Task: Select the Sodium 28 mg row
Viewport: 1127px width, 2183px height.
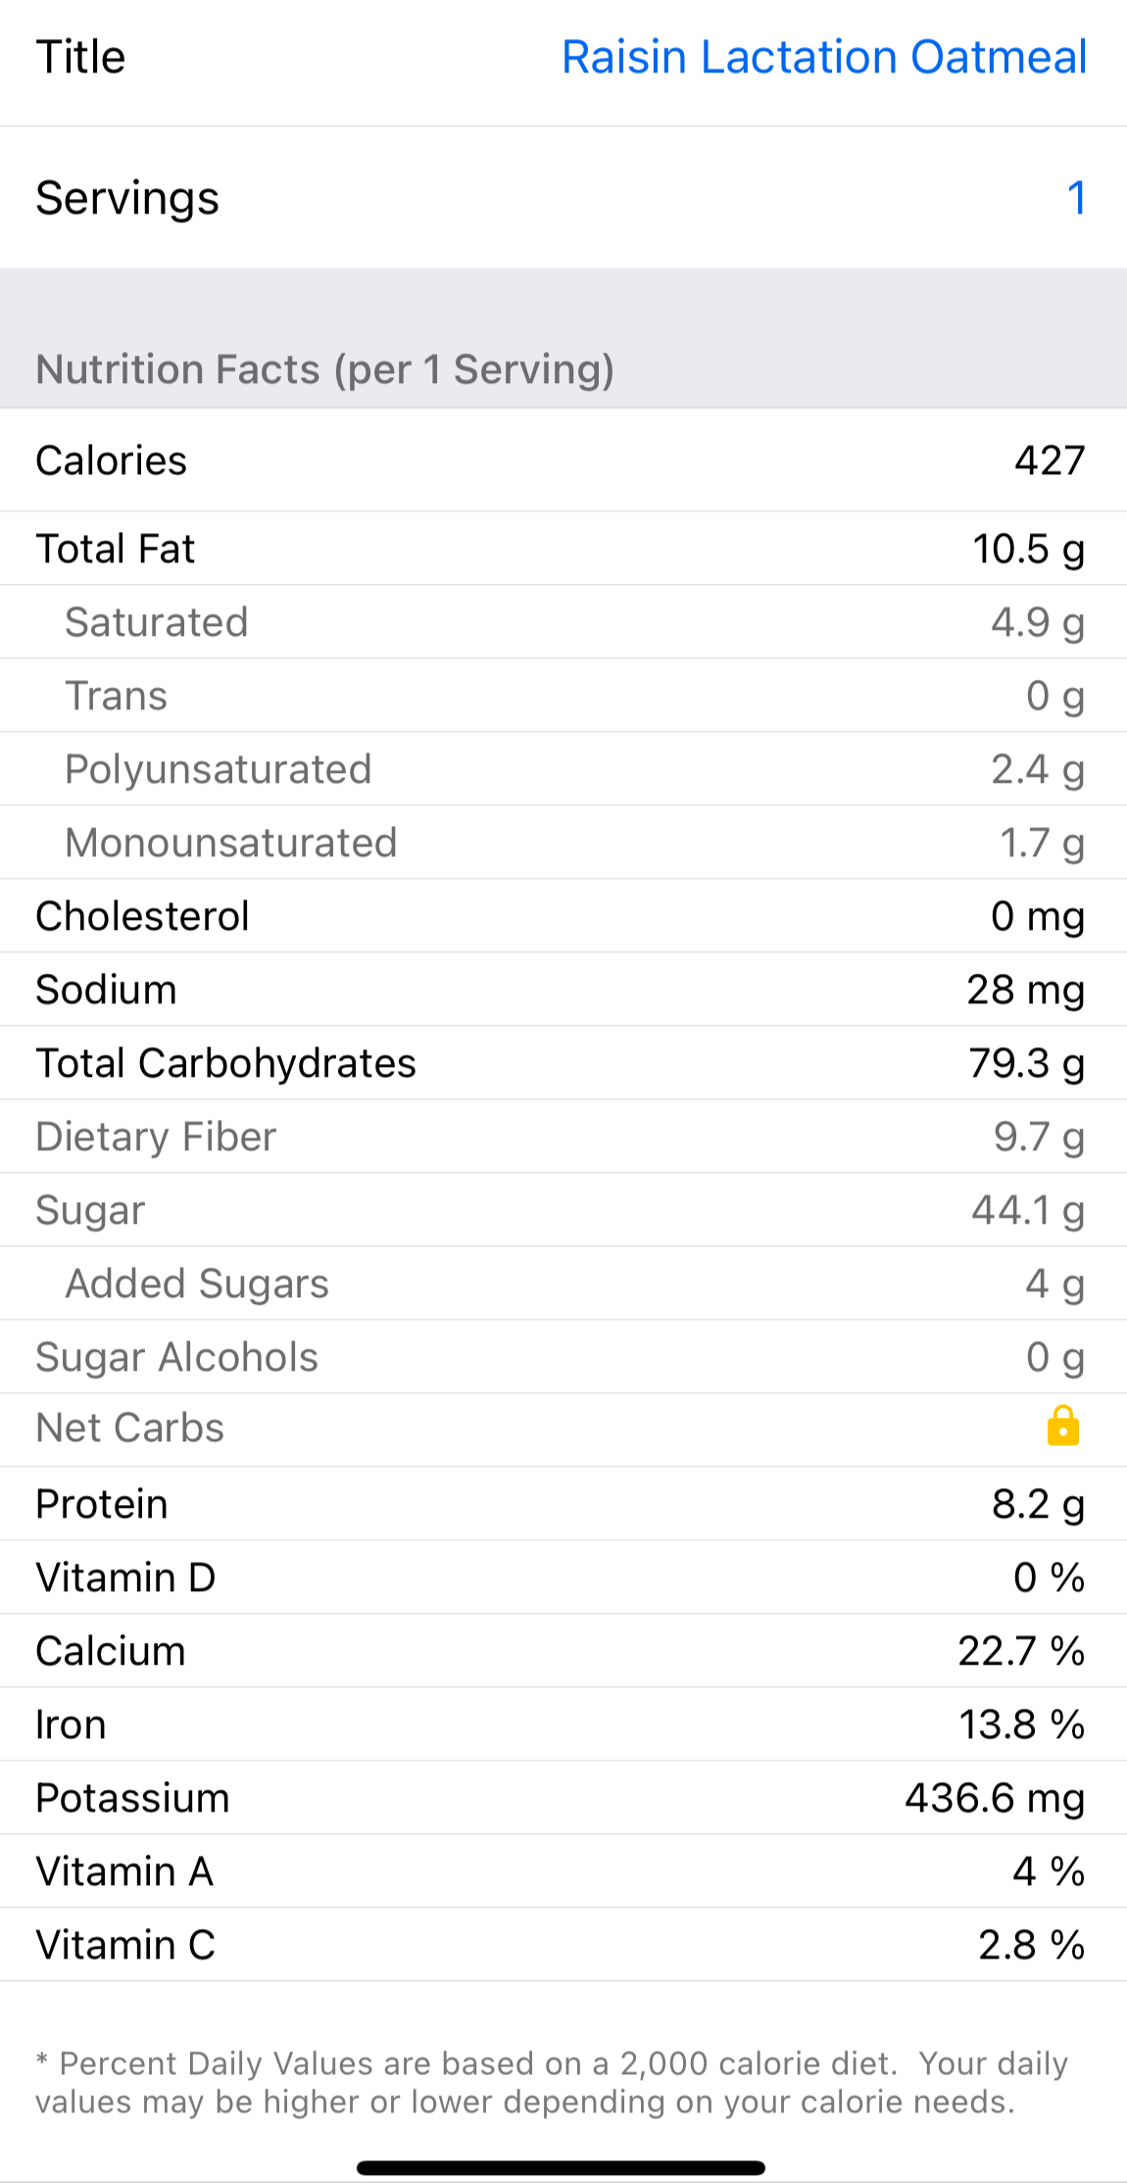Action: click(x=563, y=990)
